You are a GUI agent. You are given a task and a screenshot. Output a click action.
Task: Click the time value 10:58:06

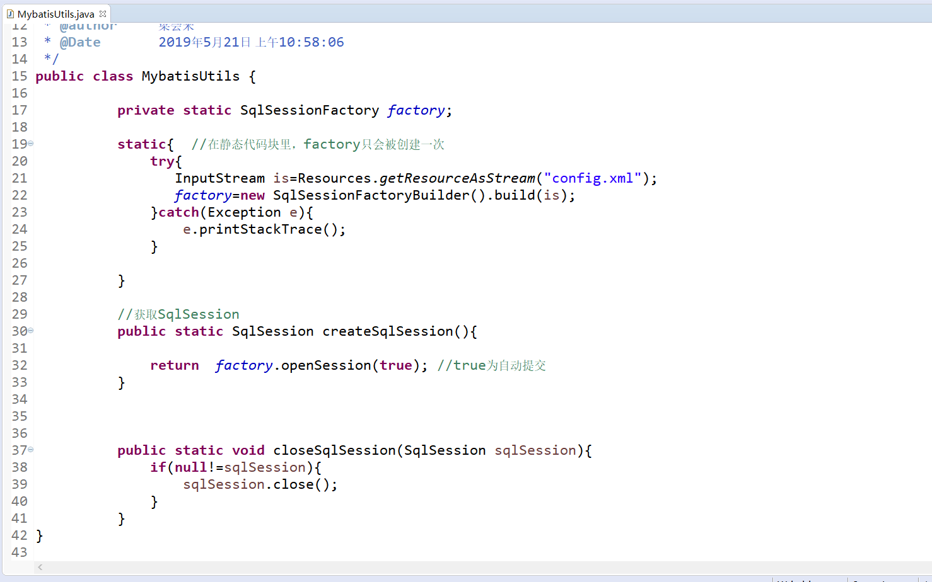[312, 42]
